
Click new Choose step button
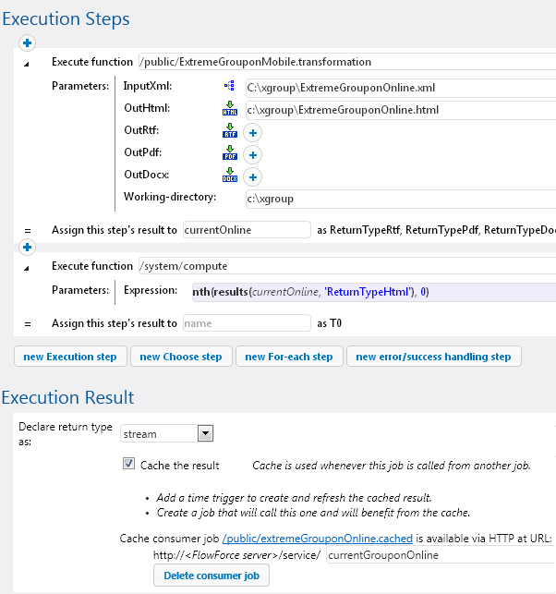tap(181, 357)
